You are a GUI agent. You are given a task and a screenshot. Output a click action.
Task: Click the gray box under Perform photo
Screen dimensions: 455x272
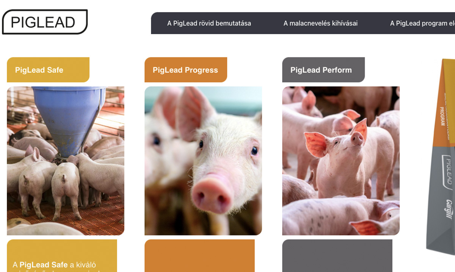tap(337, 256)
